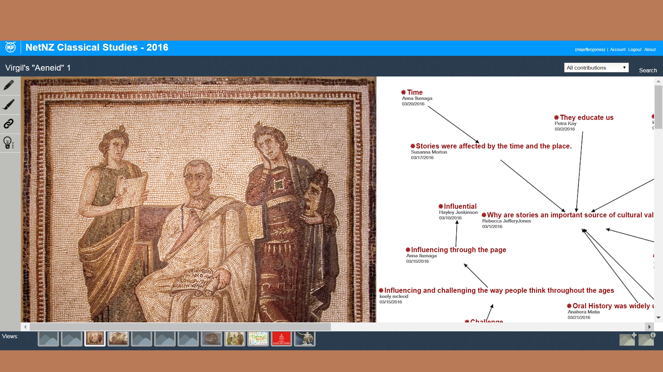Open 'Influencing and challenging the way people think' note
Viewport: 663px width, 372px height.
[x=499, y=290]
